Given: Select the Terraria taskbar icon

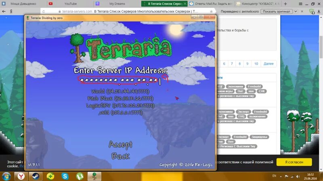Looking at the screenshot, I should pos(94,176).
